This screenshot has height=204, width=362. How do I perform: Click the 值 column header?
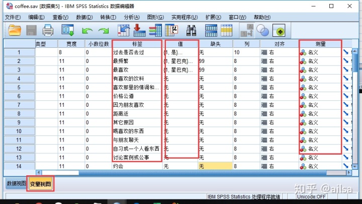pos(180,44)
